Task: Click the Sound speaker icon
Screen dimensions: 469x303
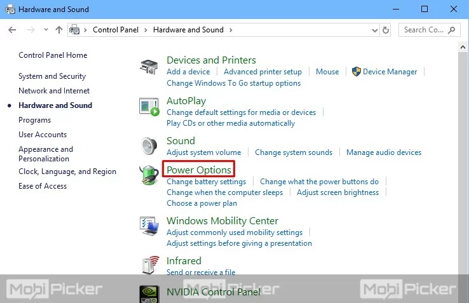Action: pyautogui.click(x=149, y=146)
